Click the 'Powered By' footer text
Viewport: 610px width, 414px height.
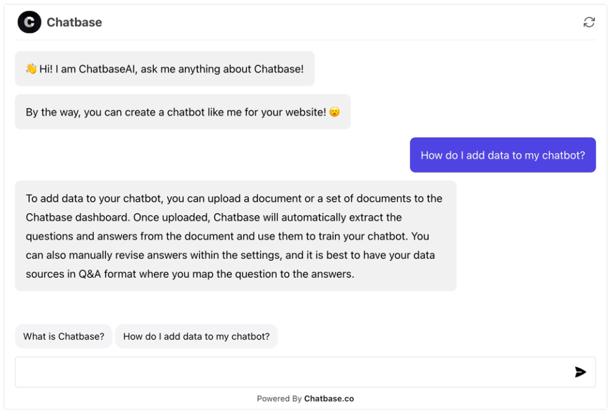click(x=278, y=398)
